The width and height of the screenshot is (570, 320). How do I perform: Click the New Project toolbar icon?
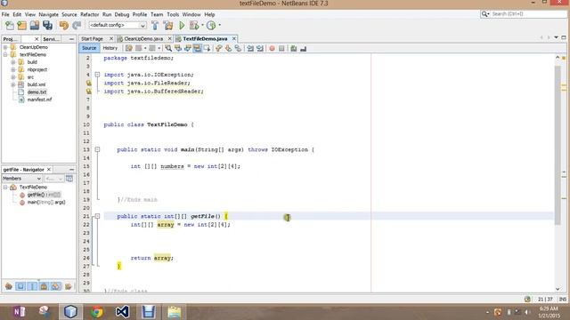[21, 26]
